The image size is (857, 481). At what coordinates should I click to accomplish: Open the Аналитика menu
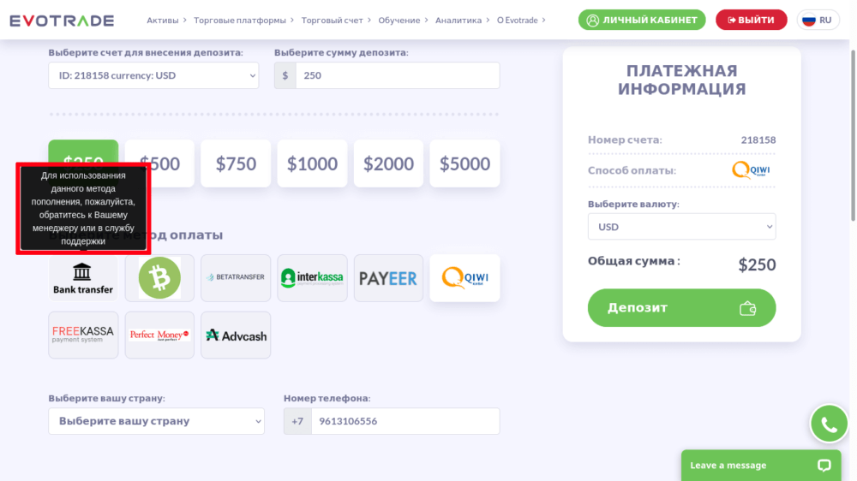click(x=458, y=20)
